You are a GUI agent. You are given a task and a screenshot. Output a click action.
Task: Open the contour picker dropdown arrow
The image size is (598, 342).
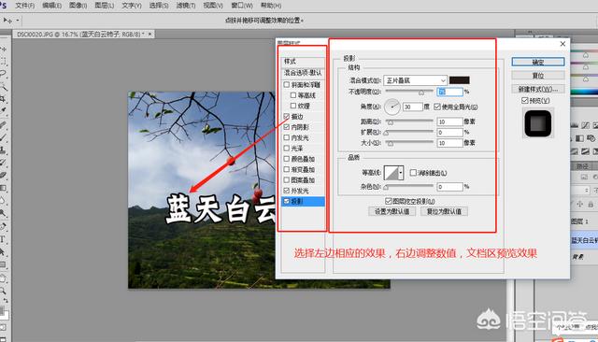(x=401, y=173)
